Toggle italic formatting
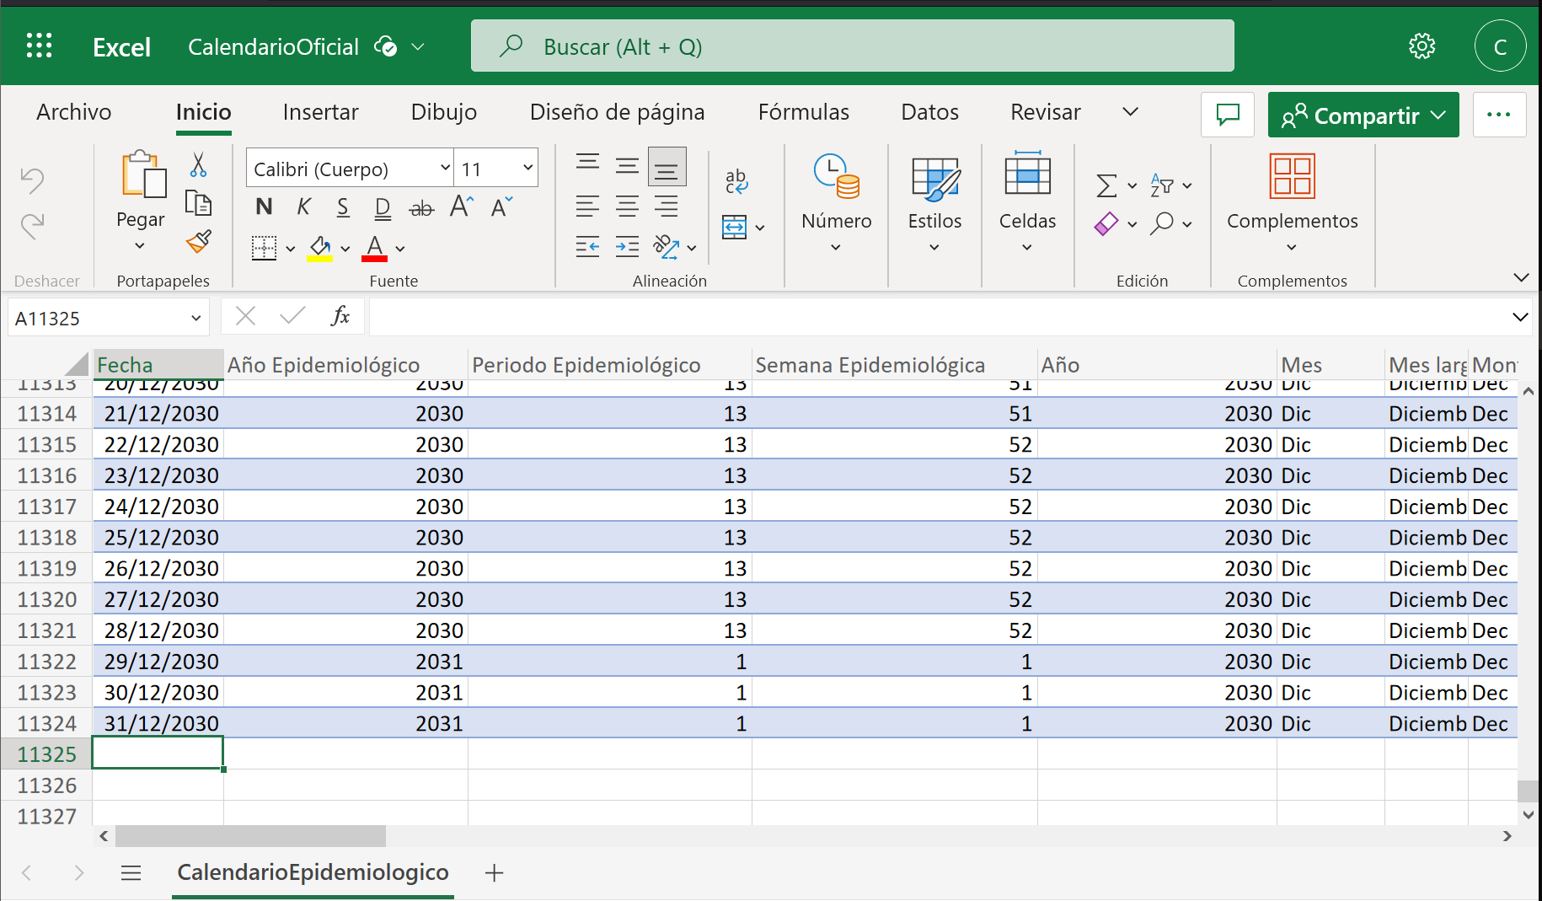1542x901 pixels. (x=303, y=207)
